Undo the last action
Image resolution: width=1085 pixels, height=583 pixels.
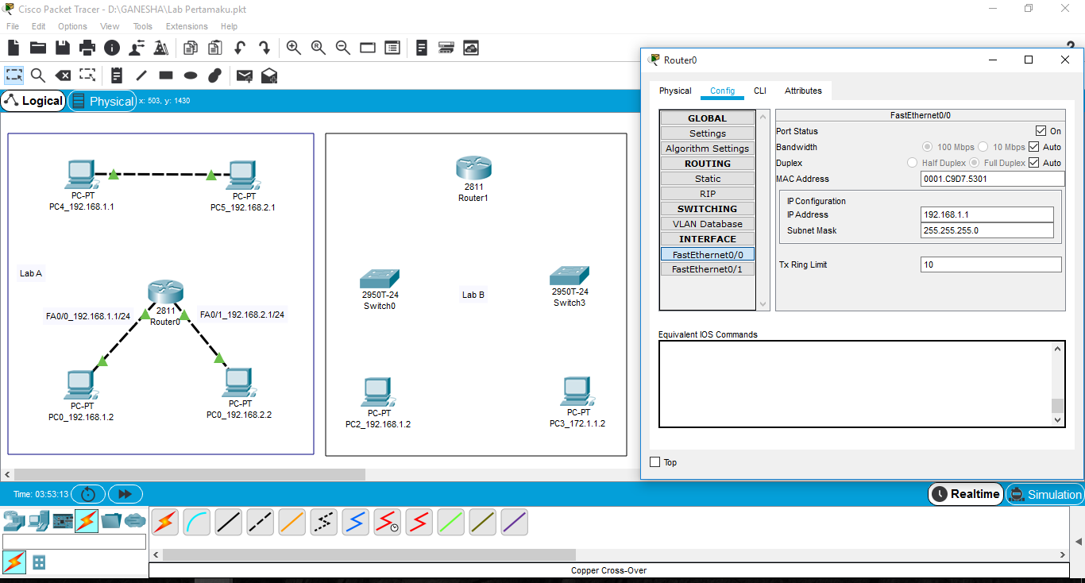239,48
